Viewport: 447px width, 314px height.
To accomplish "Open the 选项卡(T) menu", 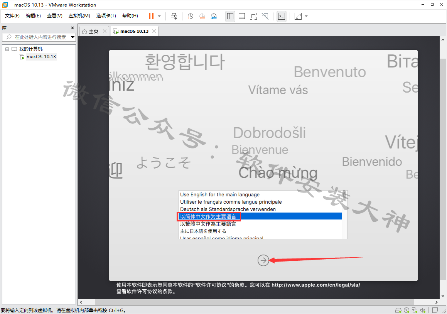I will 106,16.
